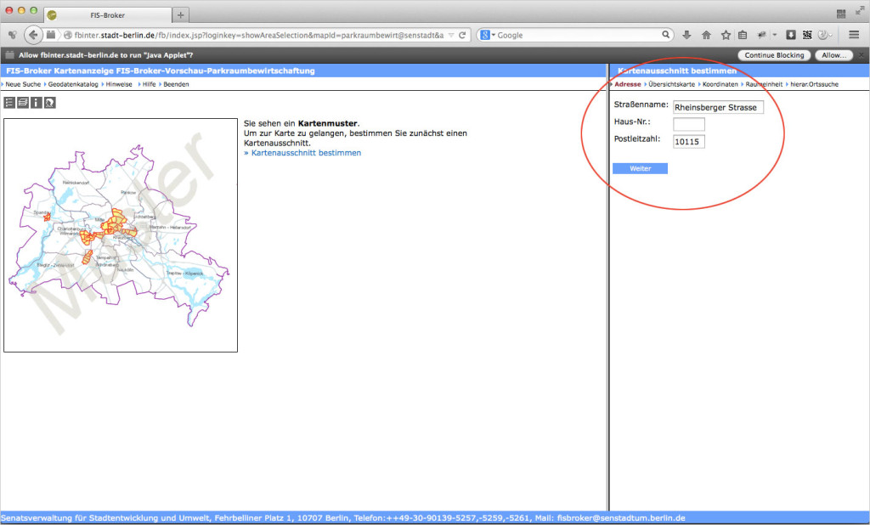The image size is (870, 525).
Task: Bookmark this page with the star icon
Action: point(726,35)
